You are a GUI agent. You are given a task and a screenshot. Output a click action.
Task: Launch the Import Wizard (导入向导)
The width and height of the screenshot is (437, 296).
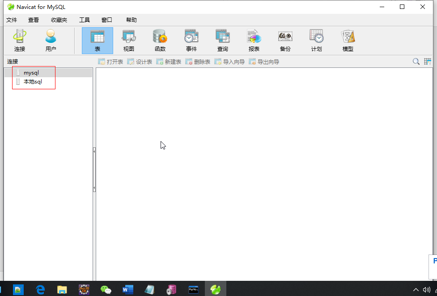[229, 62]
